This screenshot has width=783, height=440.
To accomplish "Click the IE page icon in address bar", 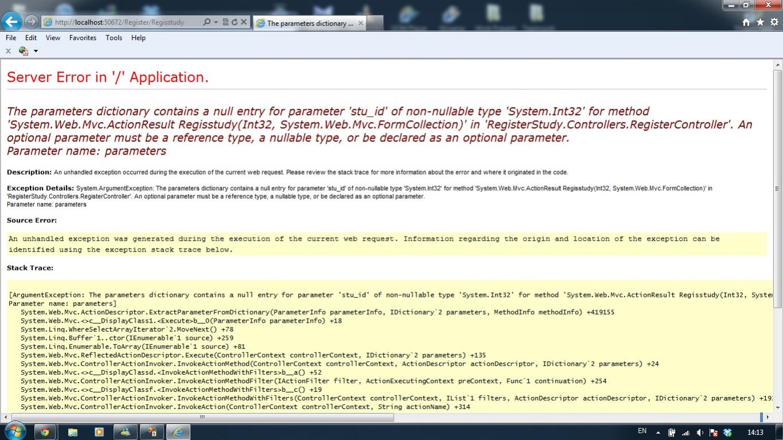I will (x=49, y=22).
